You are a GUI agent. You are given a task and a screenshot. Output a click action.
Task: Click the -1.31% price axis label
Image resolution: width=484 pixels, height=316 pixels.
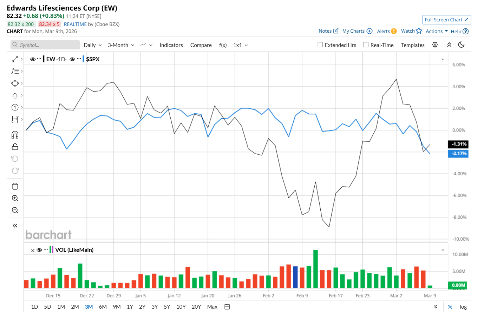point(458,144)
